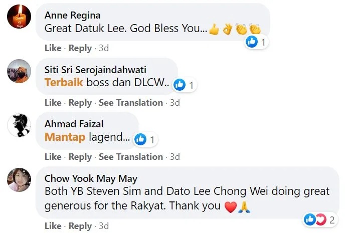This screenshot has width=353, height=233.
Task: View like reaction on Anne Regina's comment
Action: click(x=256, y=42)
